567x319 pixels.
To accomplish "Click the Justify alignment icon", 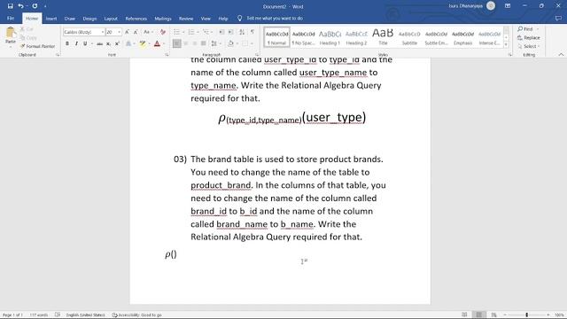I will pyautogui.click(x=203, y=43).
